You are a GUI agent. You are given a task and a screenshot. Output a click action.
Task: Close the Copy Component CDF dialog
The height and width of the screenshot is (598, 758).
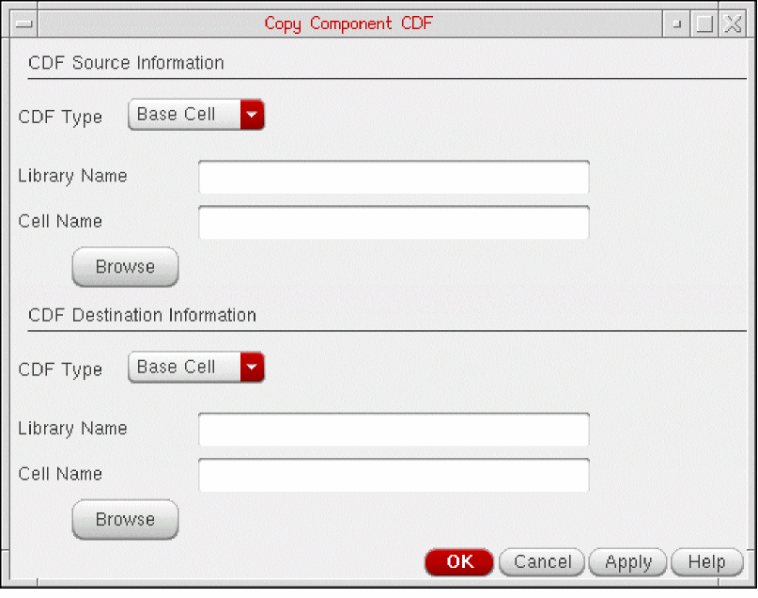click(732, 24)
